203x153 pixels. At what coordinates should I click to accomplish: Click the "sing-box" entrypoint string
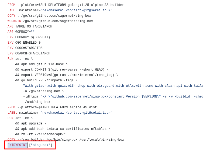[40, 145]
